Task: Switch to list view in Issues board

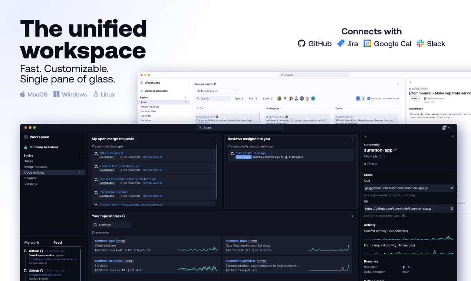Action: click(363, 98)
